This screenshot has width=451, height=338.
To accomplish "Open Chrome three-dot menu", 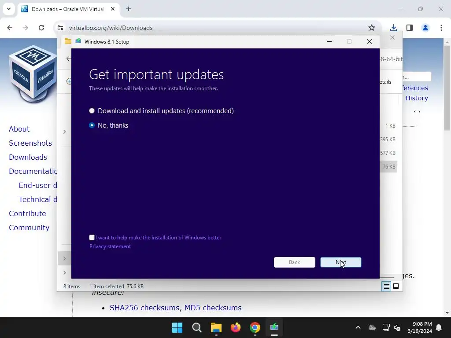I will [x=441, y=28].
